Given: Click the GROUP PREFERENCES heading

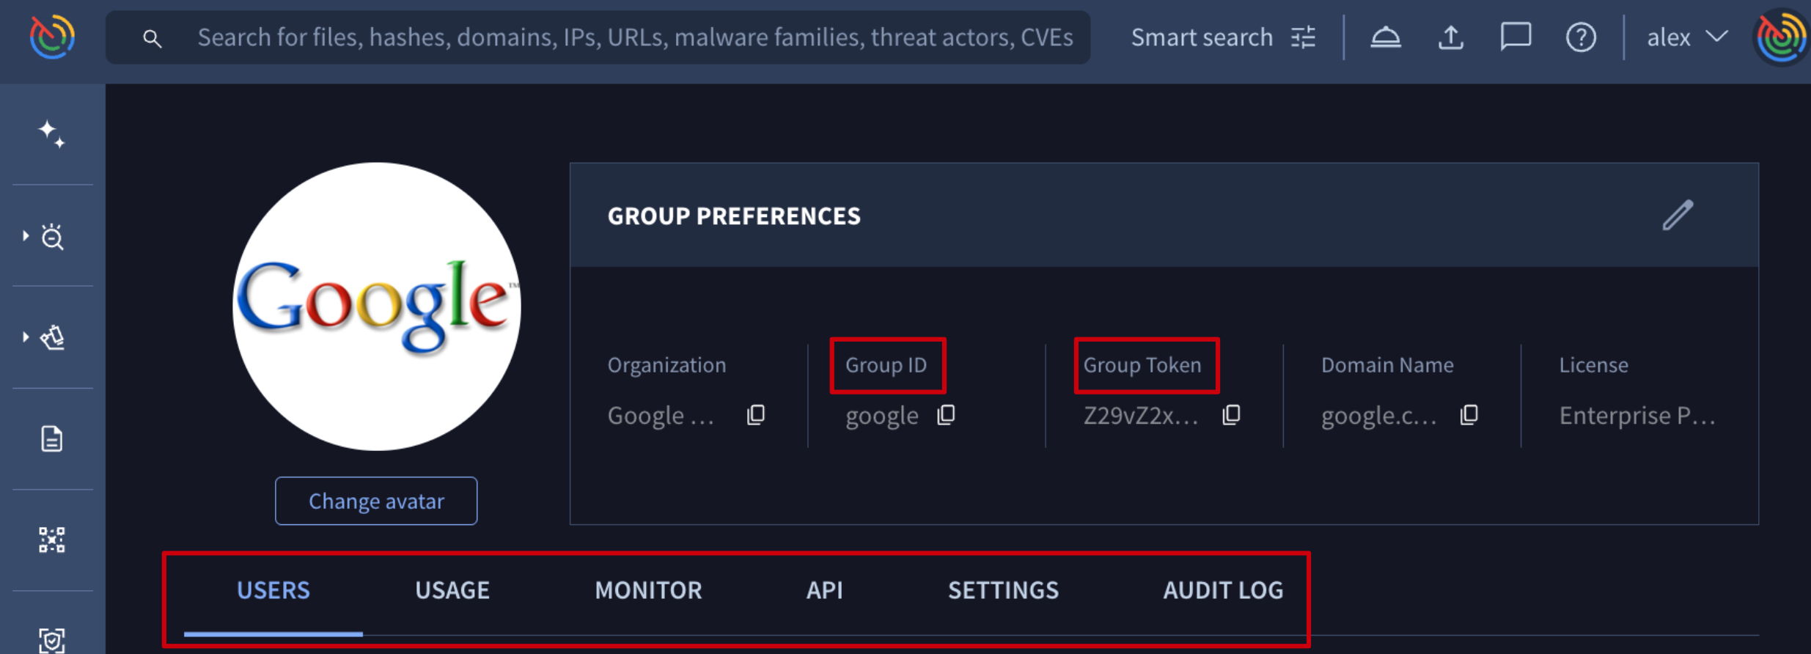Looking at the screenshot, I should coord(734,216).
